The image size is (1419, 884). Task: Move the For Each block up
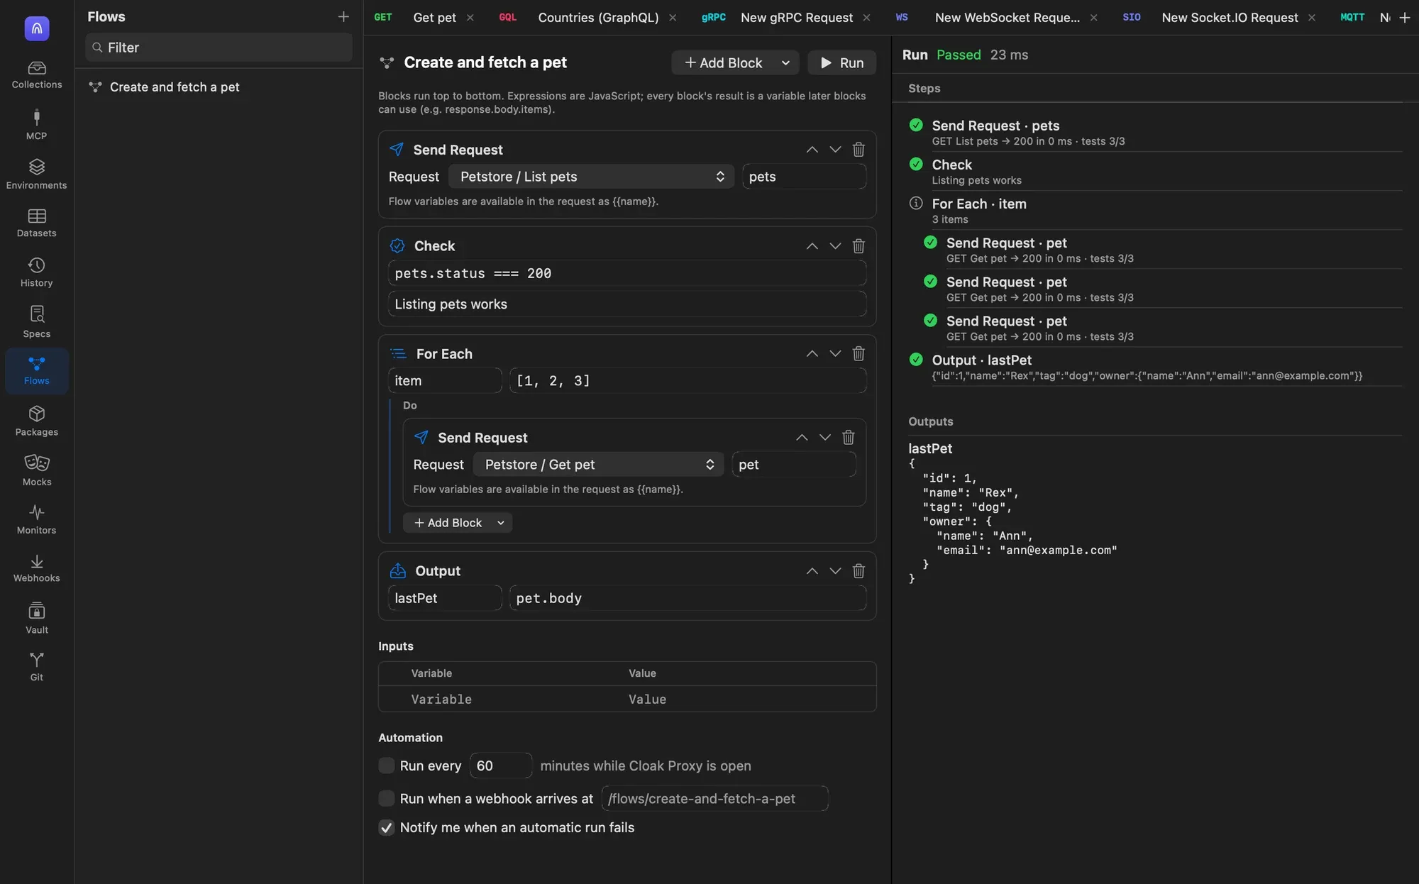coord(812,354)
